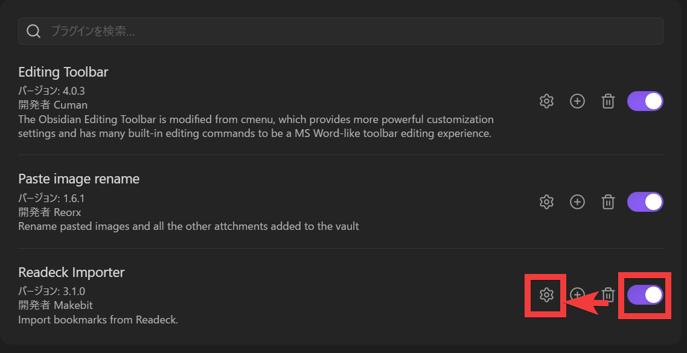Viewport: 687px width, 353px height.
Task: Uninstall Editing Toolbar with trash icon
Action: [x=609, y=101]
